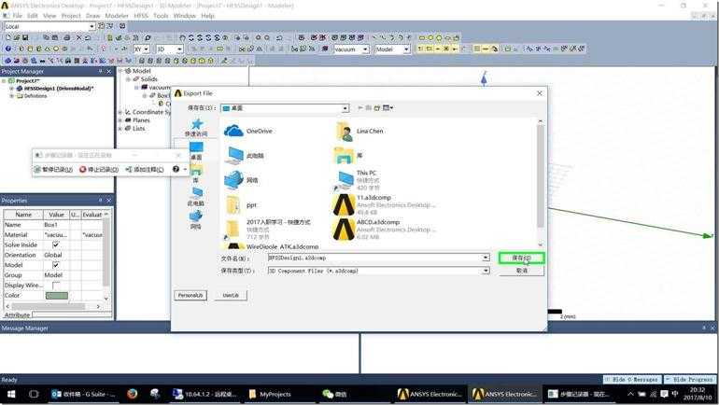The height and width of the screenshot is (405, 719).
Task: Toggle the Solve Inside checkbox
Action: tap(56, 244)
